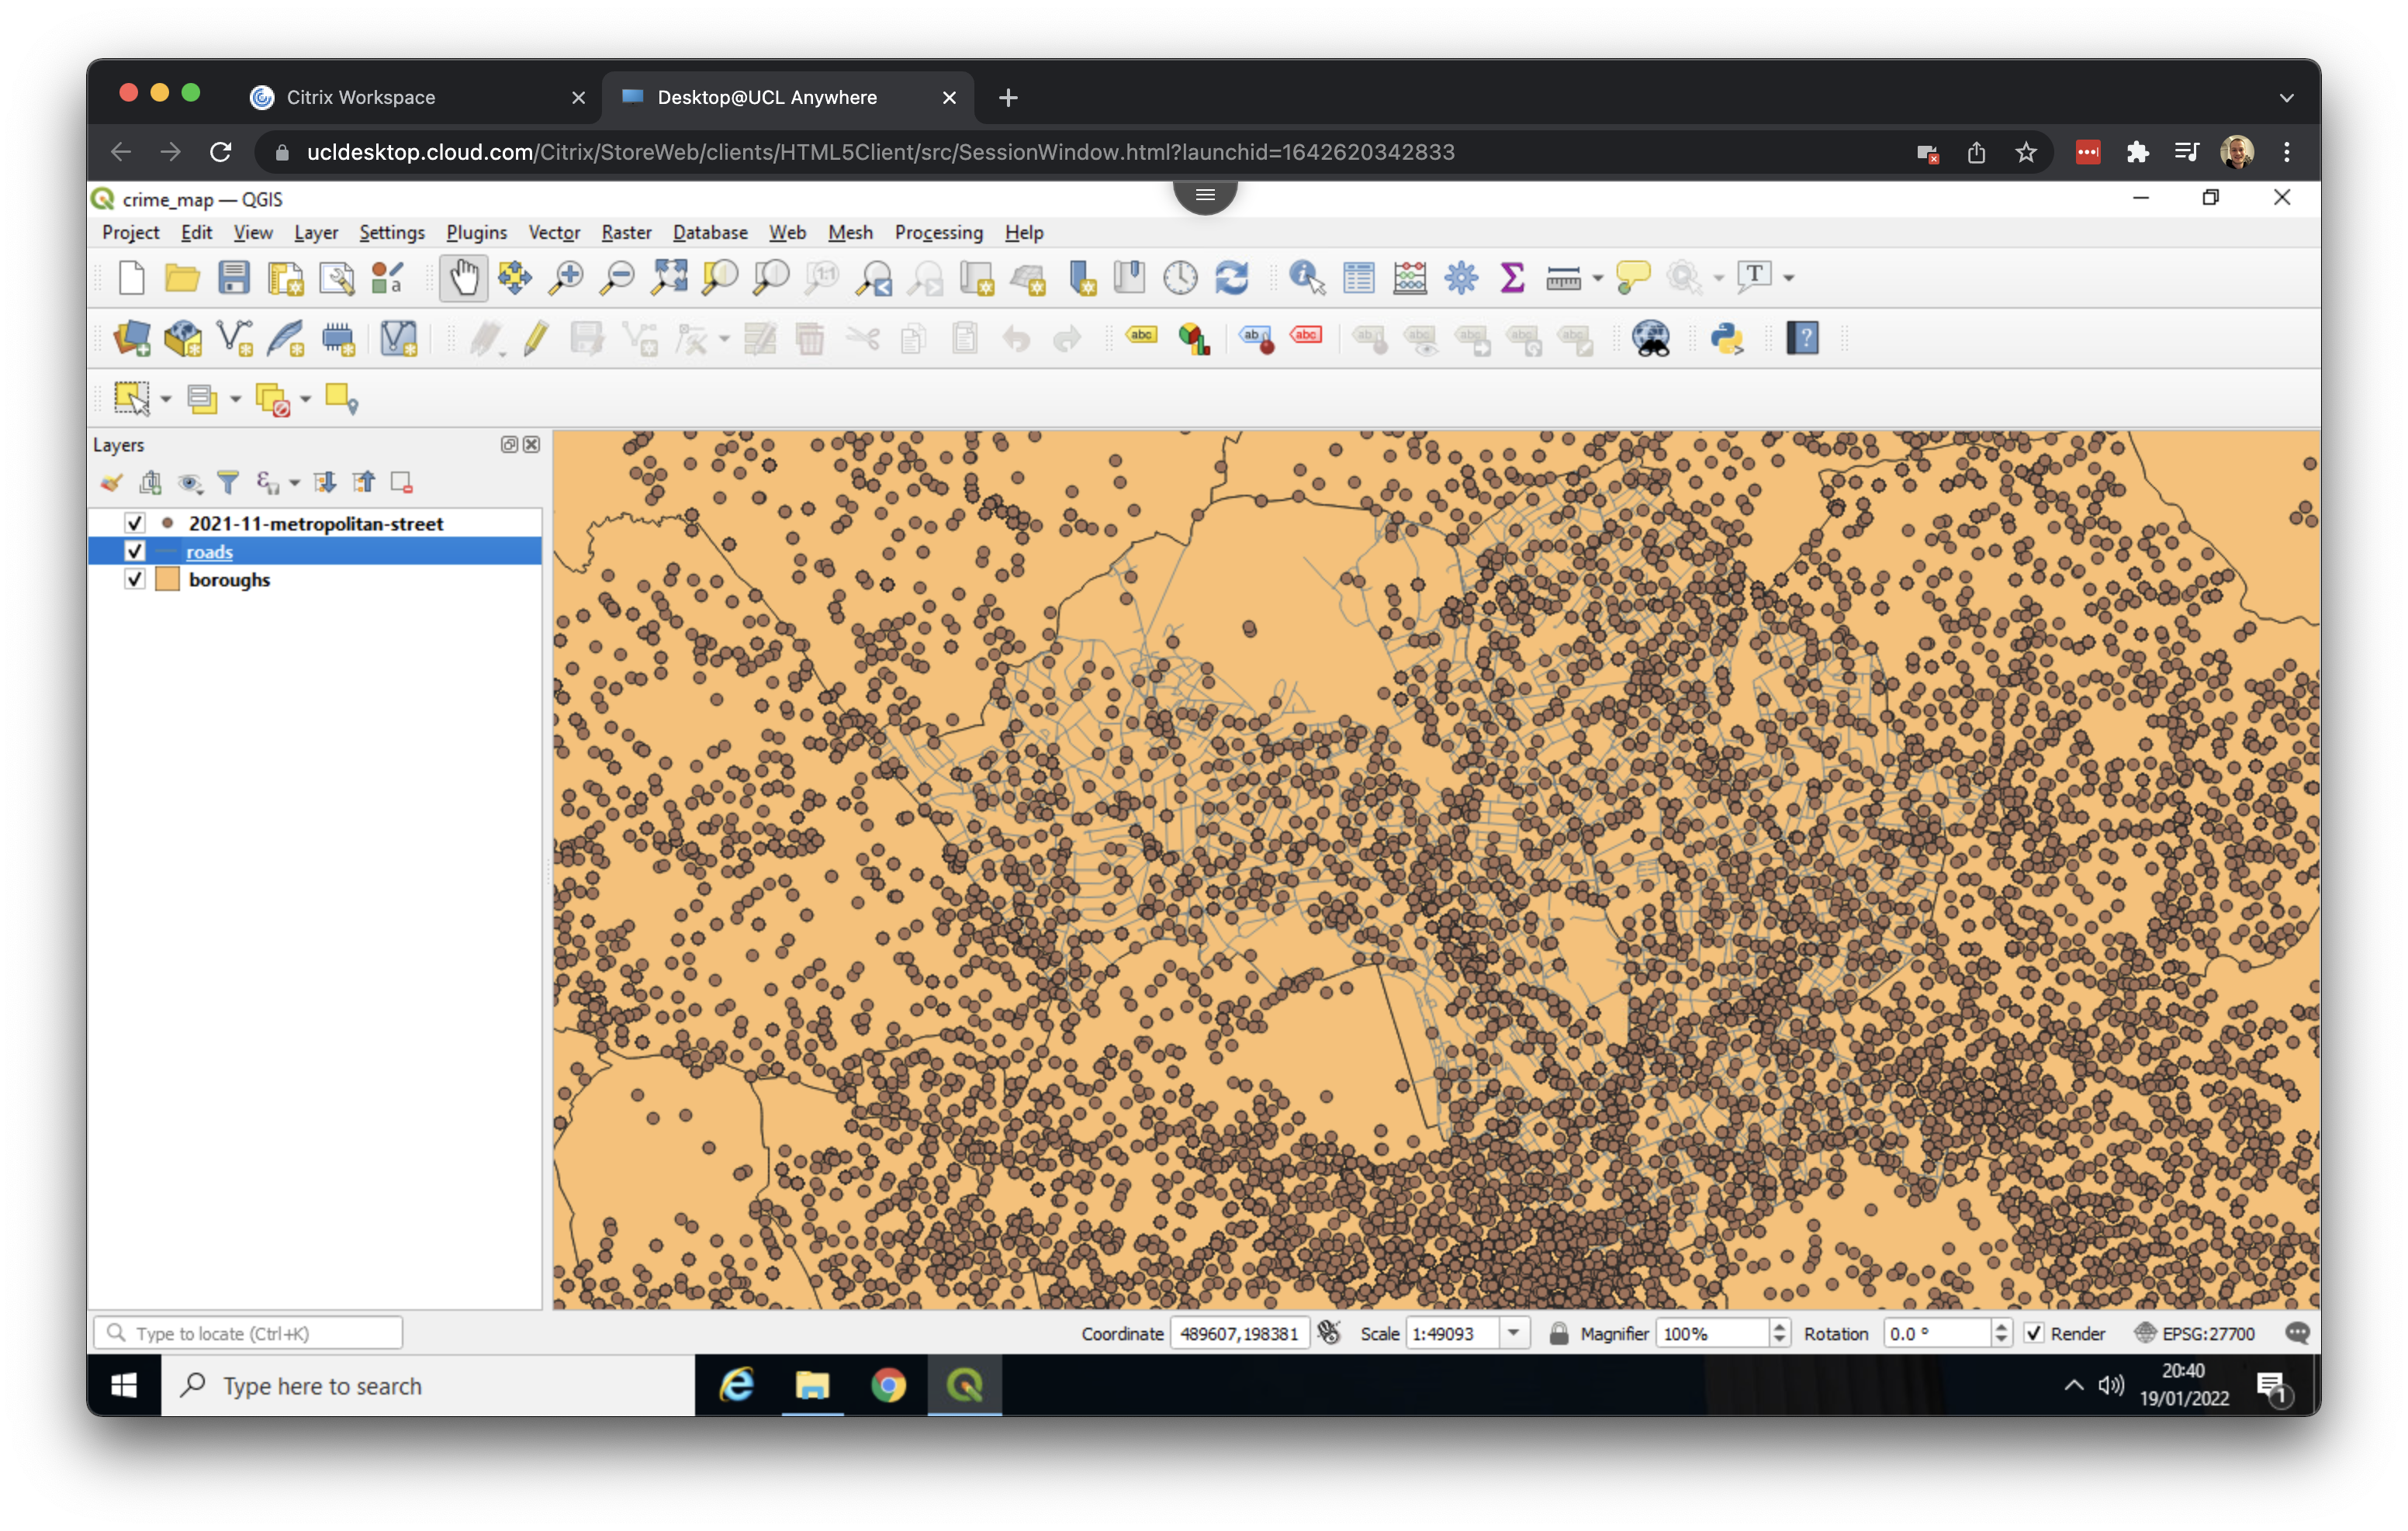Viewport: 2408px width, 1531px height.
Task: Click the Zoom In magnifier tool
Action: click(566, 278)
